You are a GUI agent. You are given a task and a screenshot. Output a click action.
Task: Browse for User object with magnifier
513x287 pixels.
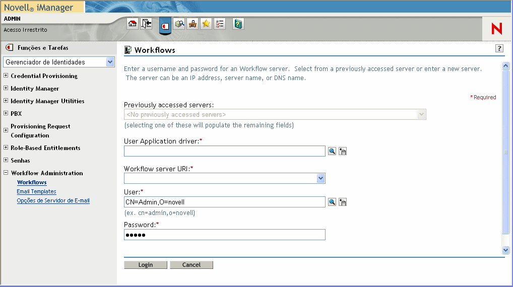[x=332, y=202]
